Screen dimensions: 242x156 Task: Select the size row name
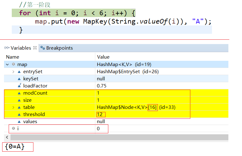point(27,100)
